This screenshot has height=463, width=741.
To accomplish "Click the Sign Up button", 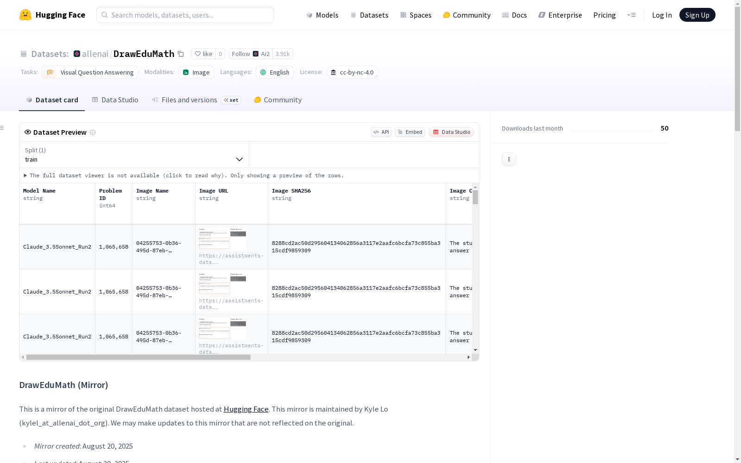I will coord(697,15).
